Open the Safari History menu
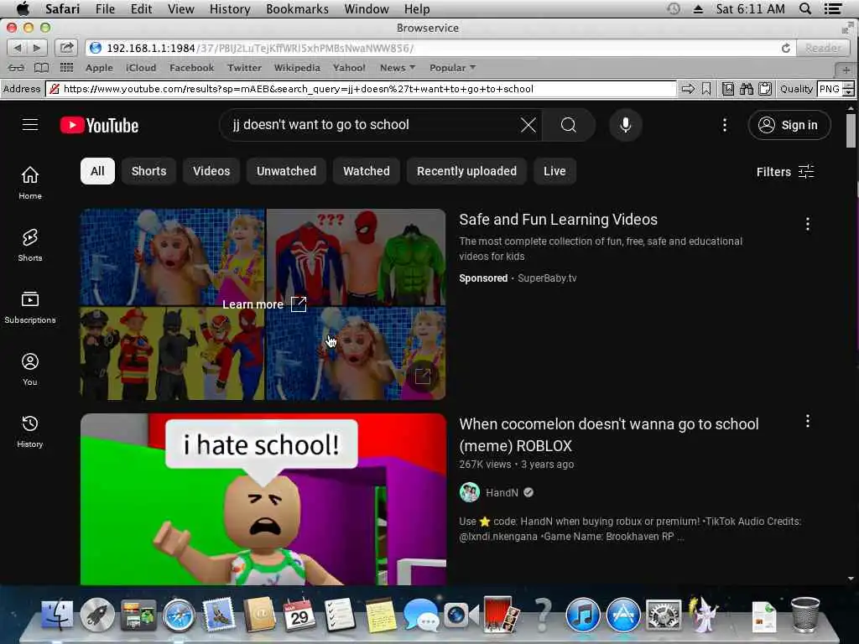 230,8
